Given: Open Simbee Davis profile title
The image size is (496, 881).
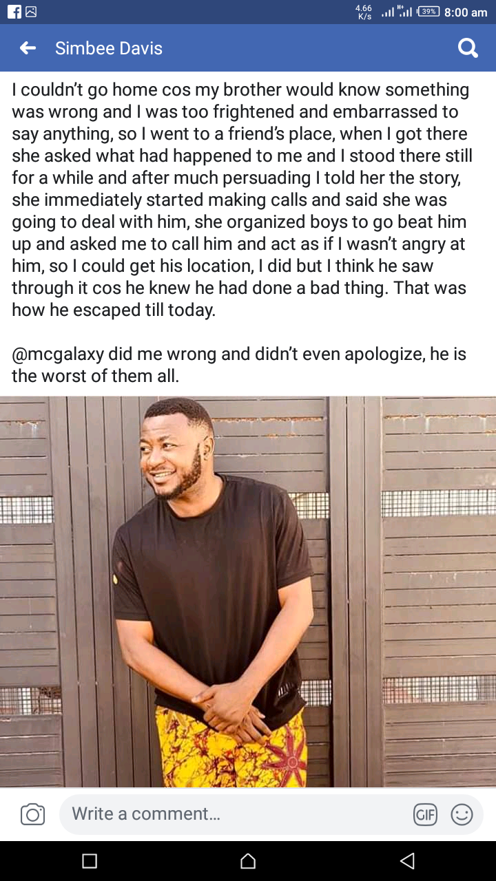Looking at the screenshot, I should tap(109, 48).
